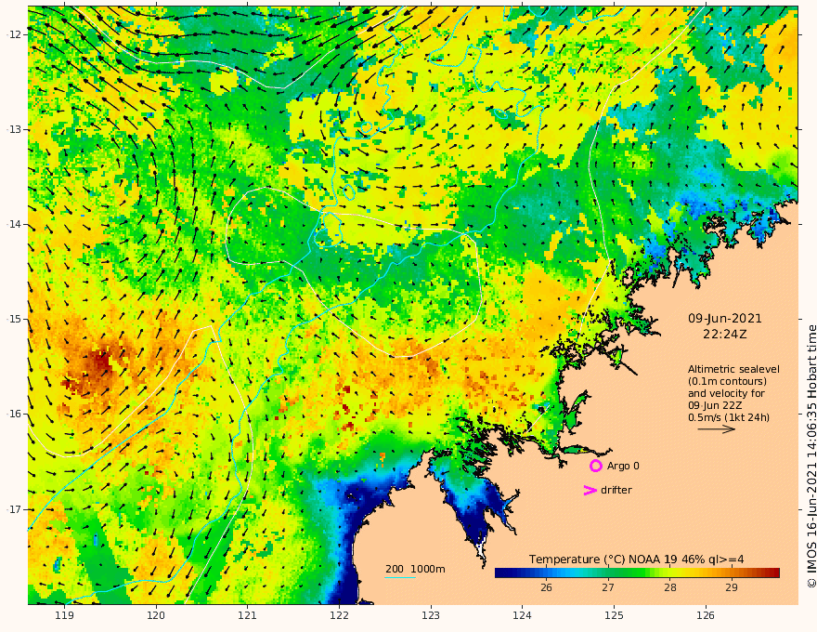
Task: Click the cyan 200m depth contour sample line
Action: [400, 577]
